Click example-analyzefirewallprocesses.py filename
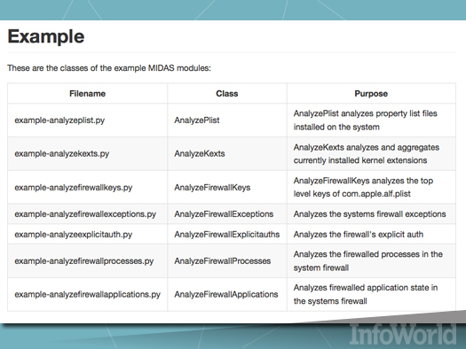 coord(84,261)
